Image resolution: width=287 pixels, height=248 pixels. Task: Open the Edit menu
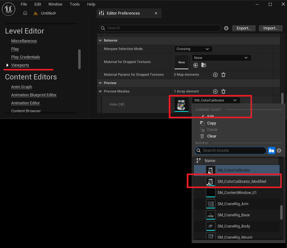coord(38,4)
